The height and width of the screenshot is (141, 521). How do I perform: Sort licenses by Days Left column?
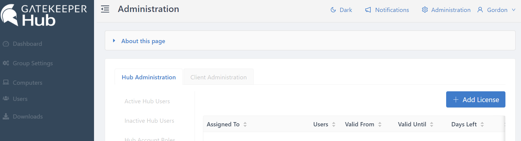pos(464,124)
